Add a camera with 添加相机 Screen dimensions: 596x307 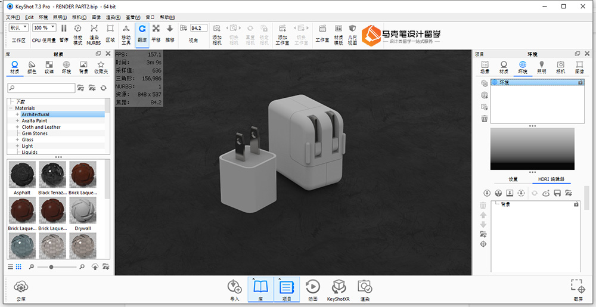tap(217, 33)
